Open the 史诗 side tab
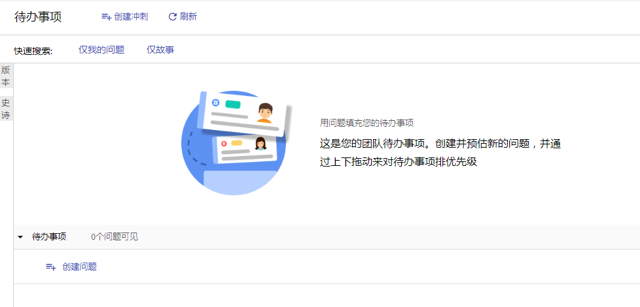The height and width of the screenshot is (307, 640). (6, 108)
